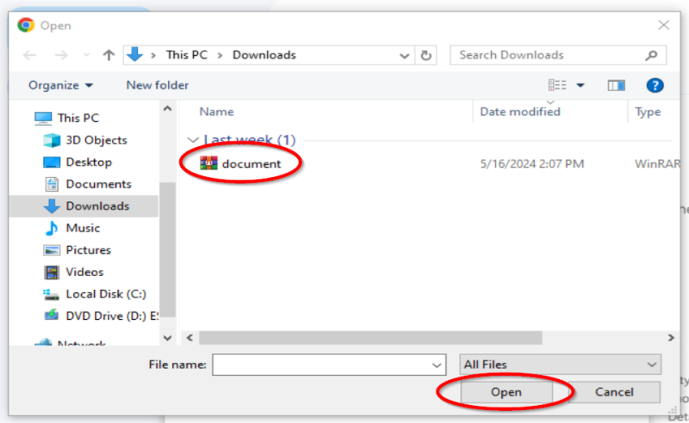Viewport: 689px width, 423px height.
Task: Expand the address bar history dropdown
Action: tap(404, 56)
